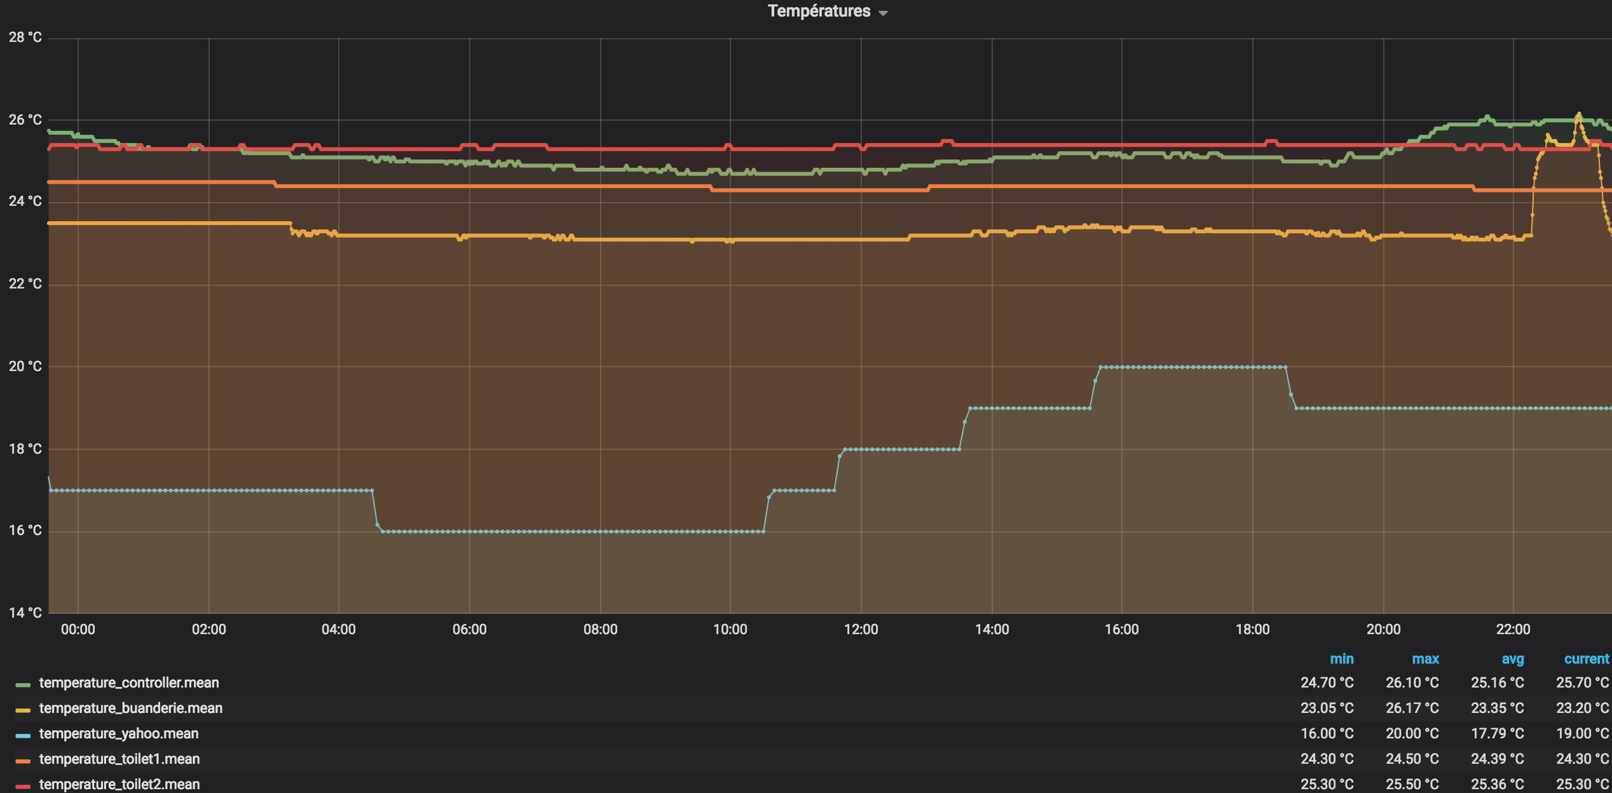Click the 16.00 °C min value for yahoo
Image resolution: width=1612 pixels, height=793 pixels.
[1327, 733]
